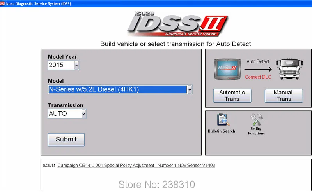
Task: Choose Manual Trans for auto detect
Action: tap(284, 96)
